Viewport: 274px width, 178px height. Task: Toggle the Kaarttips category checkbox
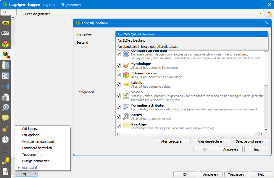(x=119, y=126)
